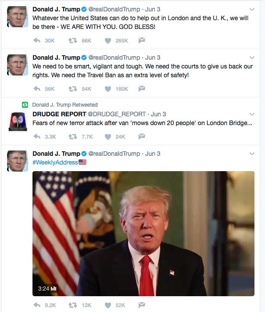Retweet the London and U.K. help tweet
Screen dimensions: 265x312
pyautogui.click(x=73, y=41)
